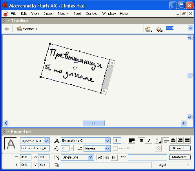This screenshot has width=195, height=171.
Task: Select justify text alignment icon
Action: 187,140
